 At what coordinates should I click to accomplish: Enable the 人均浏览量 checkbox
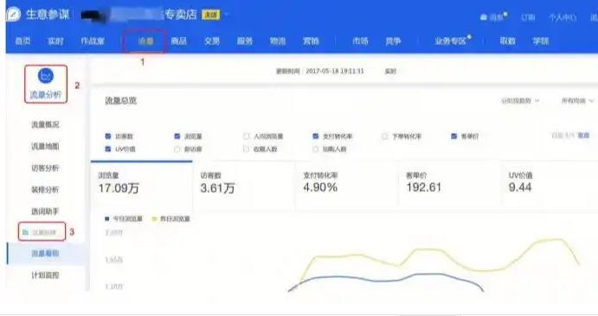pos(247,136)
